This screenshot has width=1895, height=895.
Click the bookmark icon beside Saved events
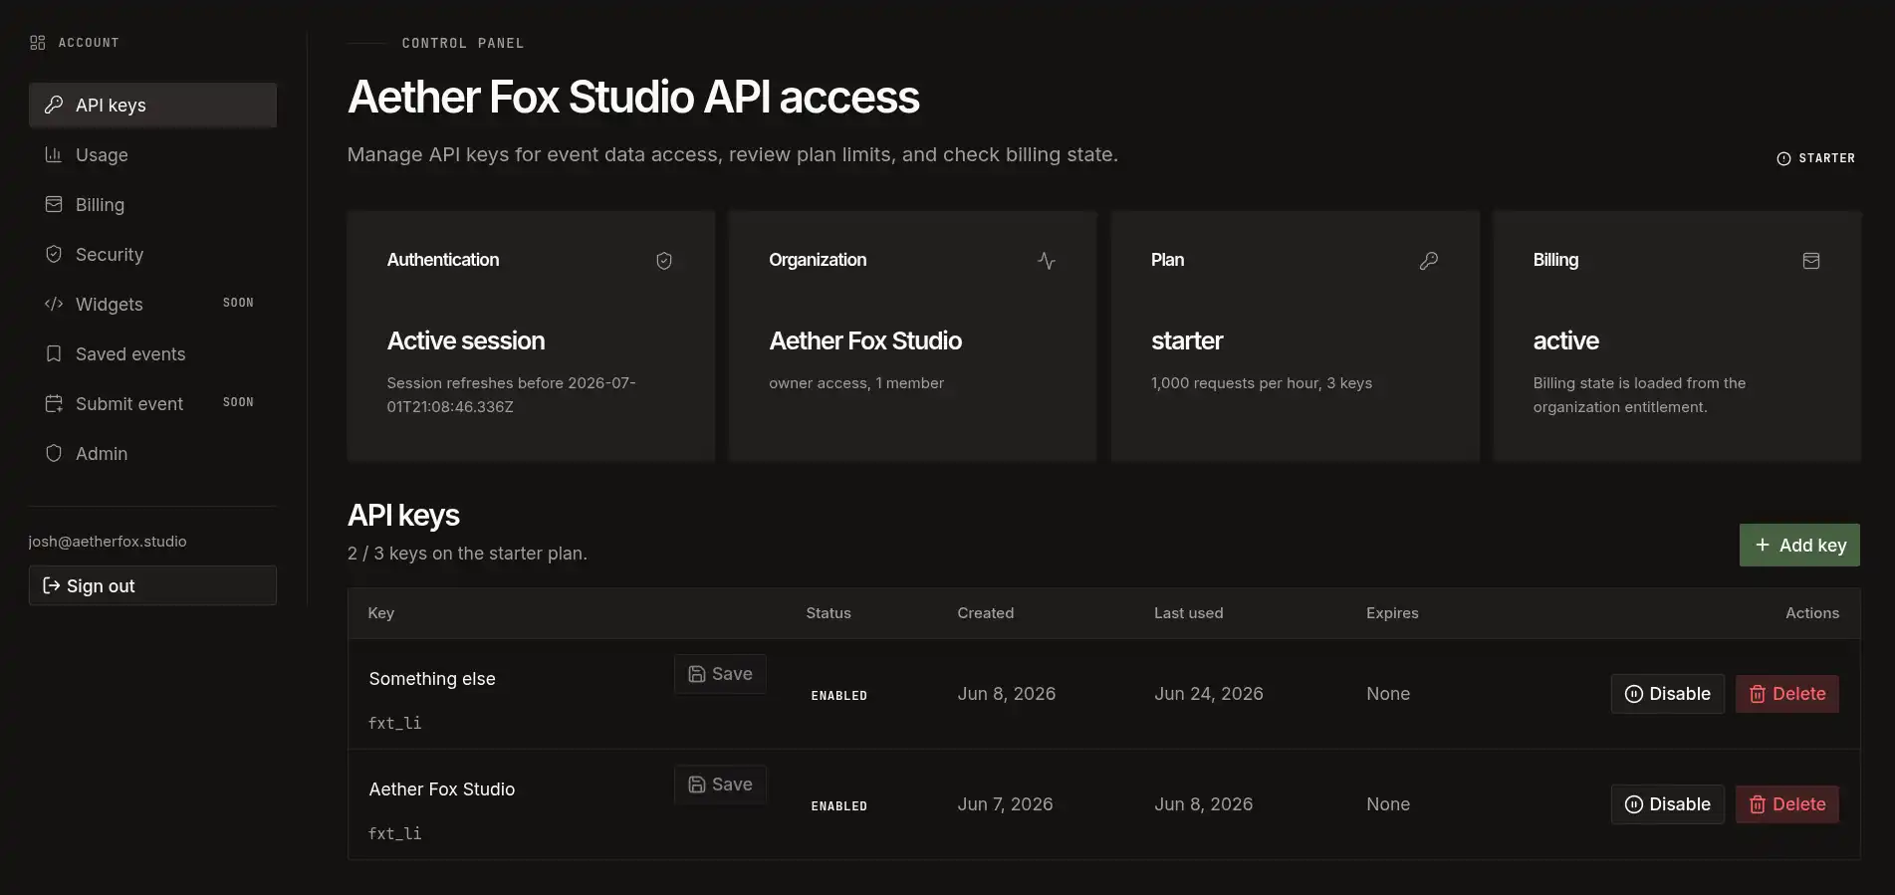(x=54, y=353)
